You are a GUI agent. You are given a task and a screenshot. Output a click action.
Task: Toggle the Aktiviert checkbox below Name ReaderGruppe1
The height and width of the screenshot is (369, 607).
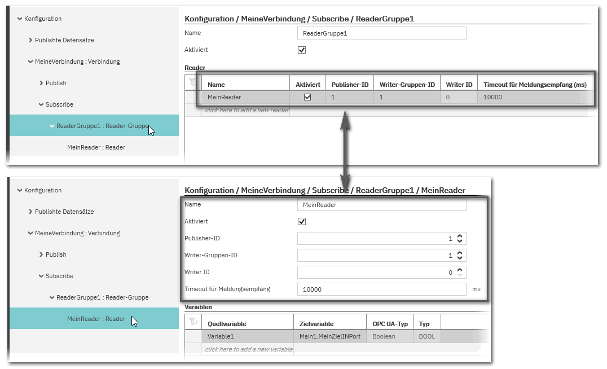[302, 50]
